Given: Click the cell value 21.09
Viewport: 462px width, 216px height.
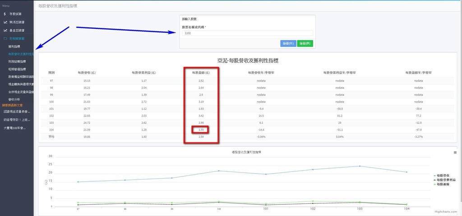Looking at the screenshot, I should pos(87,130).
